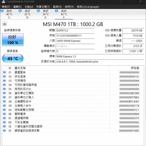This screenshot has width=146, height=146.
Task: Click the supported features field S.M.A.R.T., TRIM
Action: coord(100,62)
